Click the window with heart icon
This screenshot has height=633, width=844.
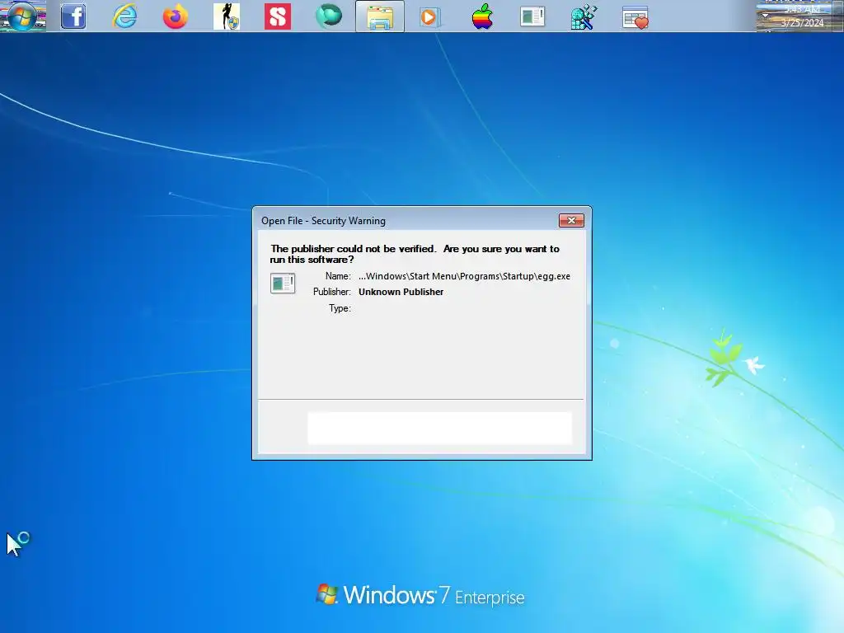coord(635,17)
